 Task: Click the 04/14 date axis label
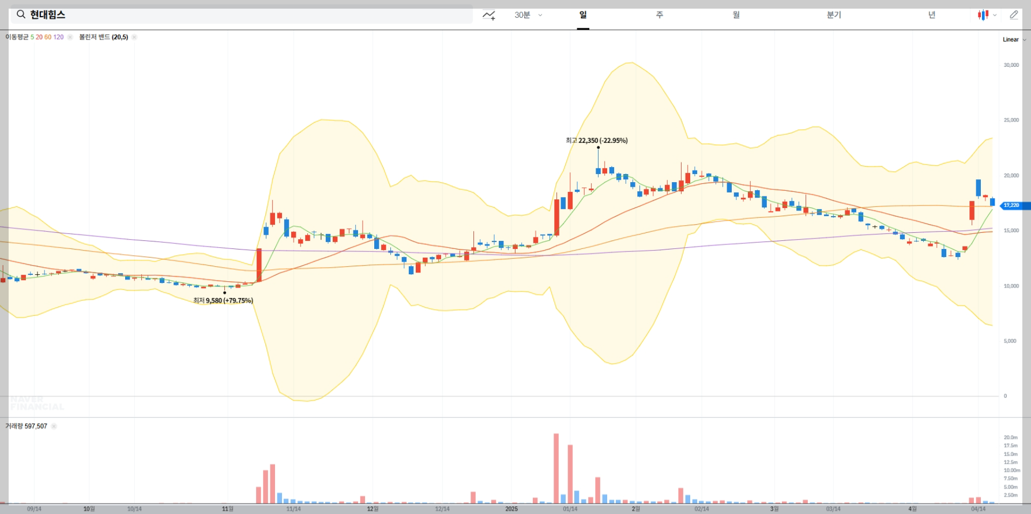click(x=979, y=509)
